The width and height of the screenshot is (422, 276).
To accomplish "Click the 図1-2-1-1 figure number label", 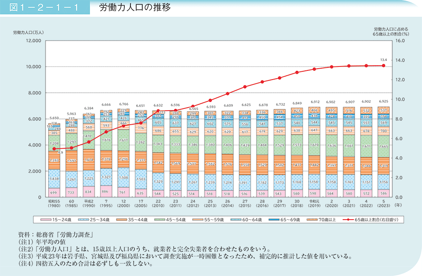I will point(44,8).
